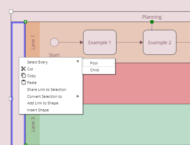
Task: Select the Example 2 task shape
Action: (x=159, y=42)
